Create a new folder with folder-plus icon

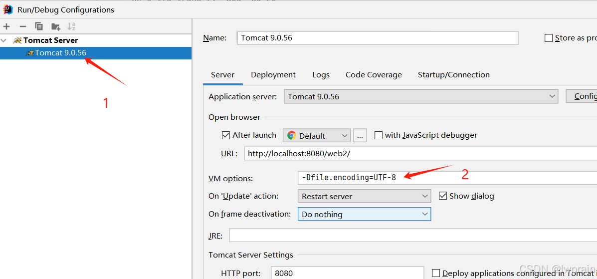pyautogui.click(x=55, y=26)
